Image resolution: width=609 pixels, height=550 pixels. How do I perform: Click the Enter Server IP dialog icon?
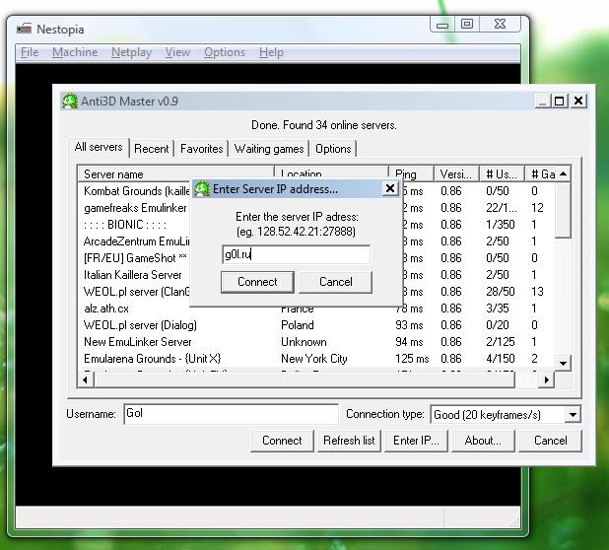point(202,189)
